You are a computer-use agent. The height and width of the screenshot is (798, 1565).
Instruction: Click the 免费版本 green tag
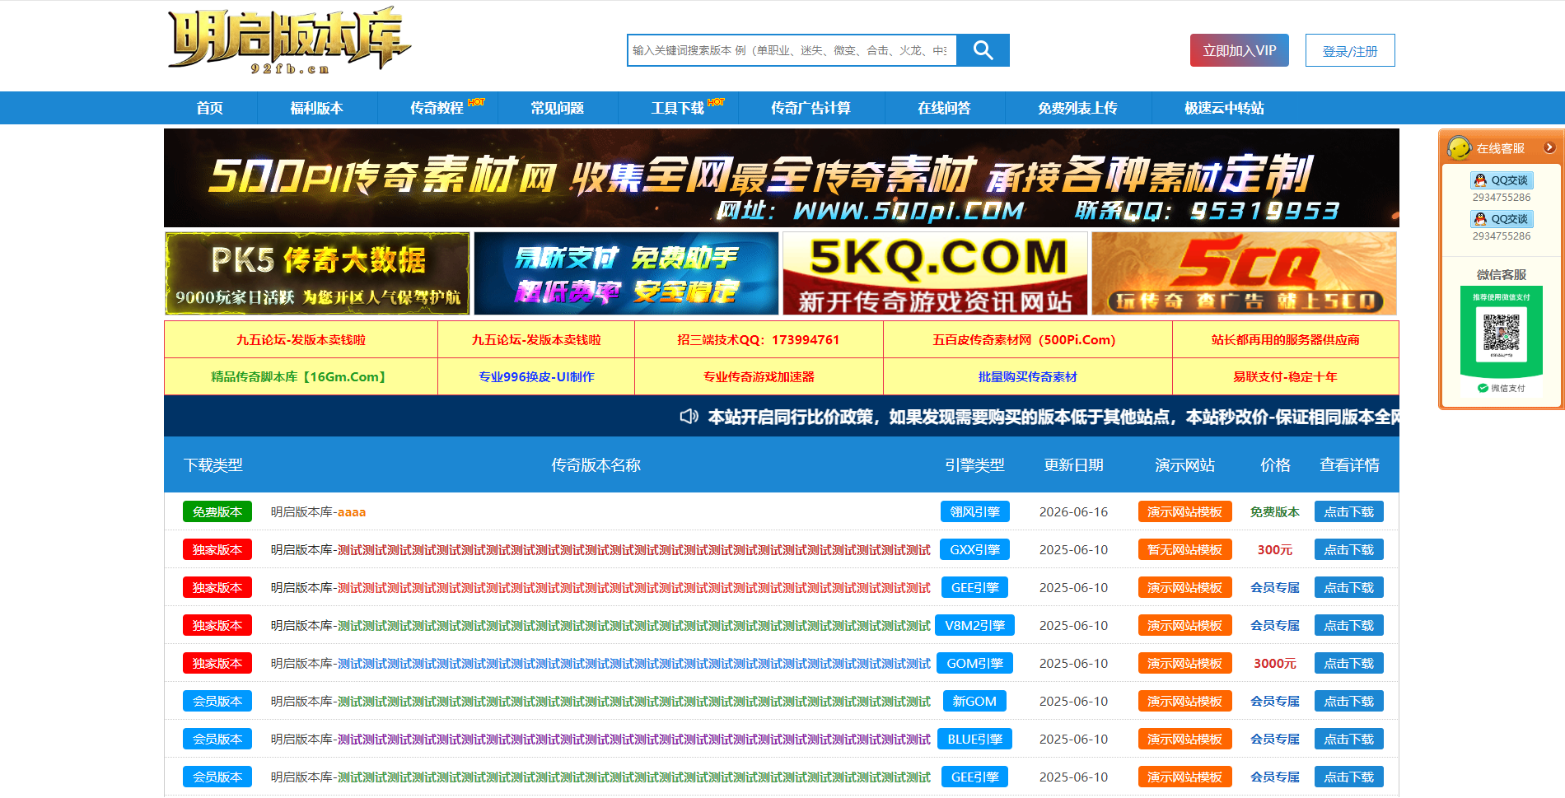[x=217, y=511]
